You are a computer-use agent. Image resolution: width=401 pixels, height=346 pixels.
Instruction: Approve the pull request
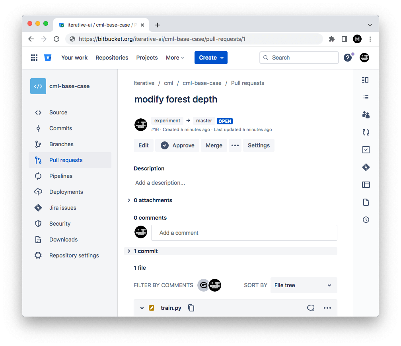point(177,145)
